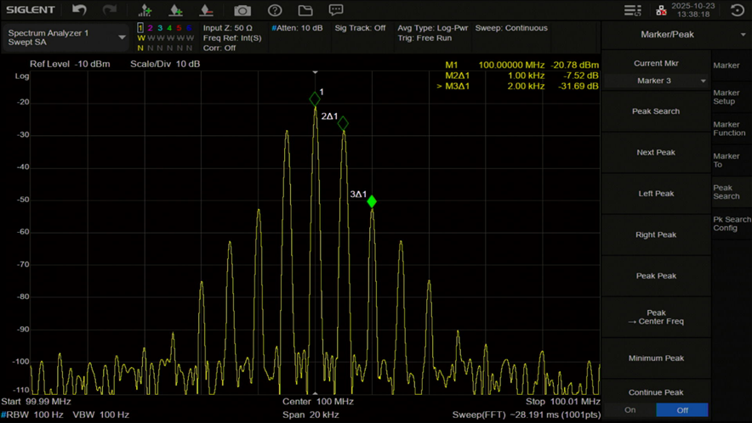752x423 pixels.
Task: Click the network connection status icon
Action: pos(661,10)
